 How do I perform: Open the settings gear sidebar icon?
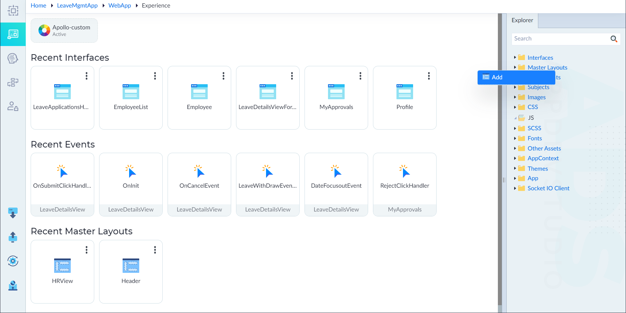[13, 261]
